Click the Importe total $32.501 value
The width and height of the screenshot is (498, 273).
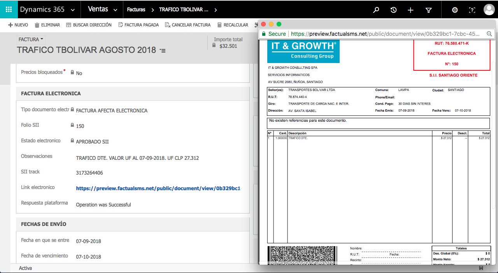click(x=228, y=46)
